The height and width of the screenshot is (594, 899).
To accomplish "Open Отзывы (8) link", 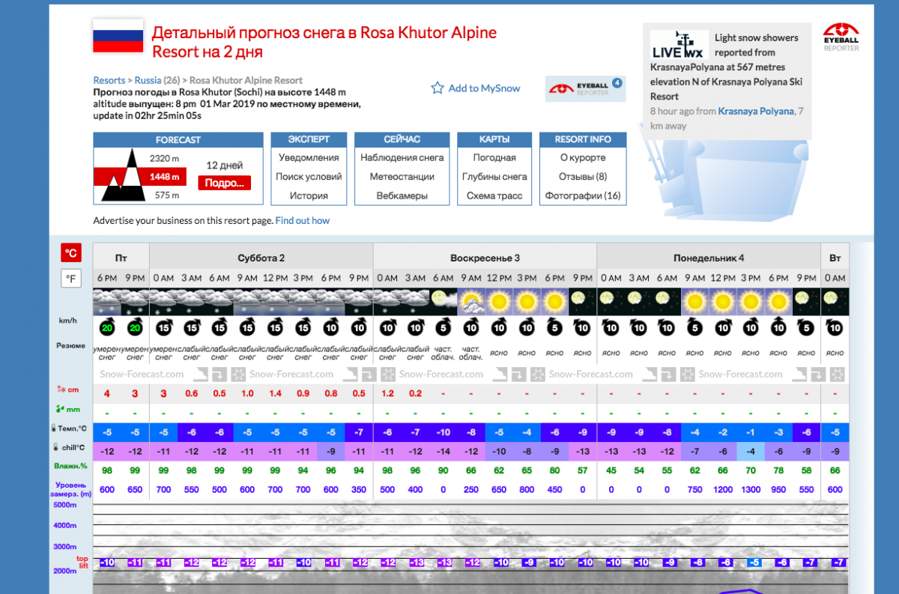I will (x=583, y=177).
